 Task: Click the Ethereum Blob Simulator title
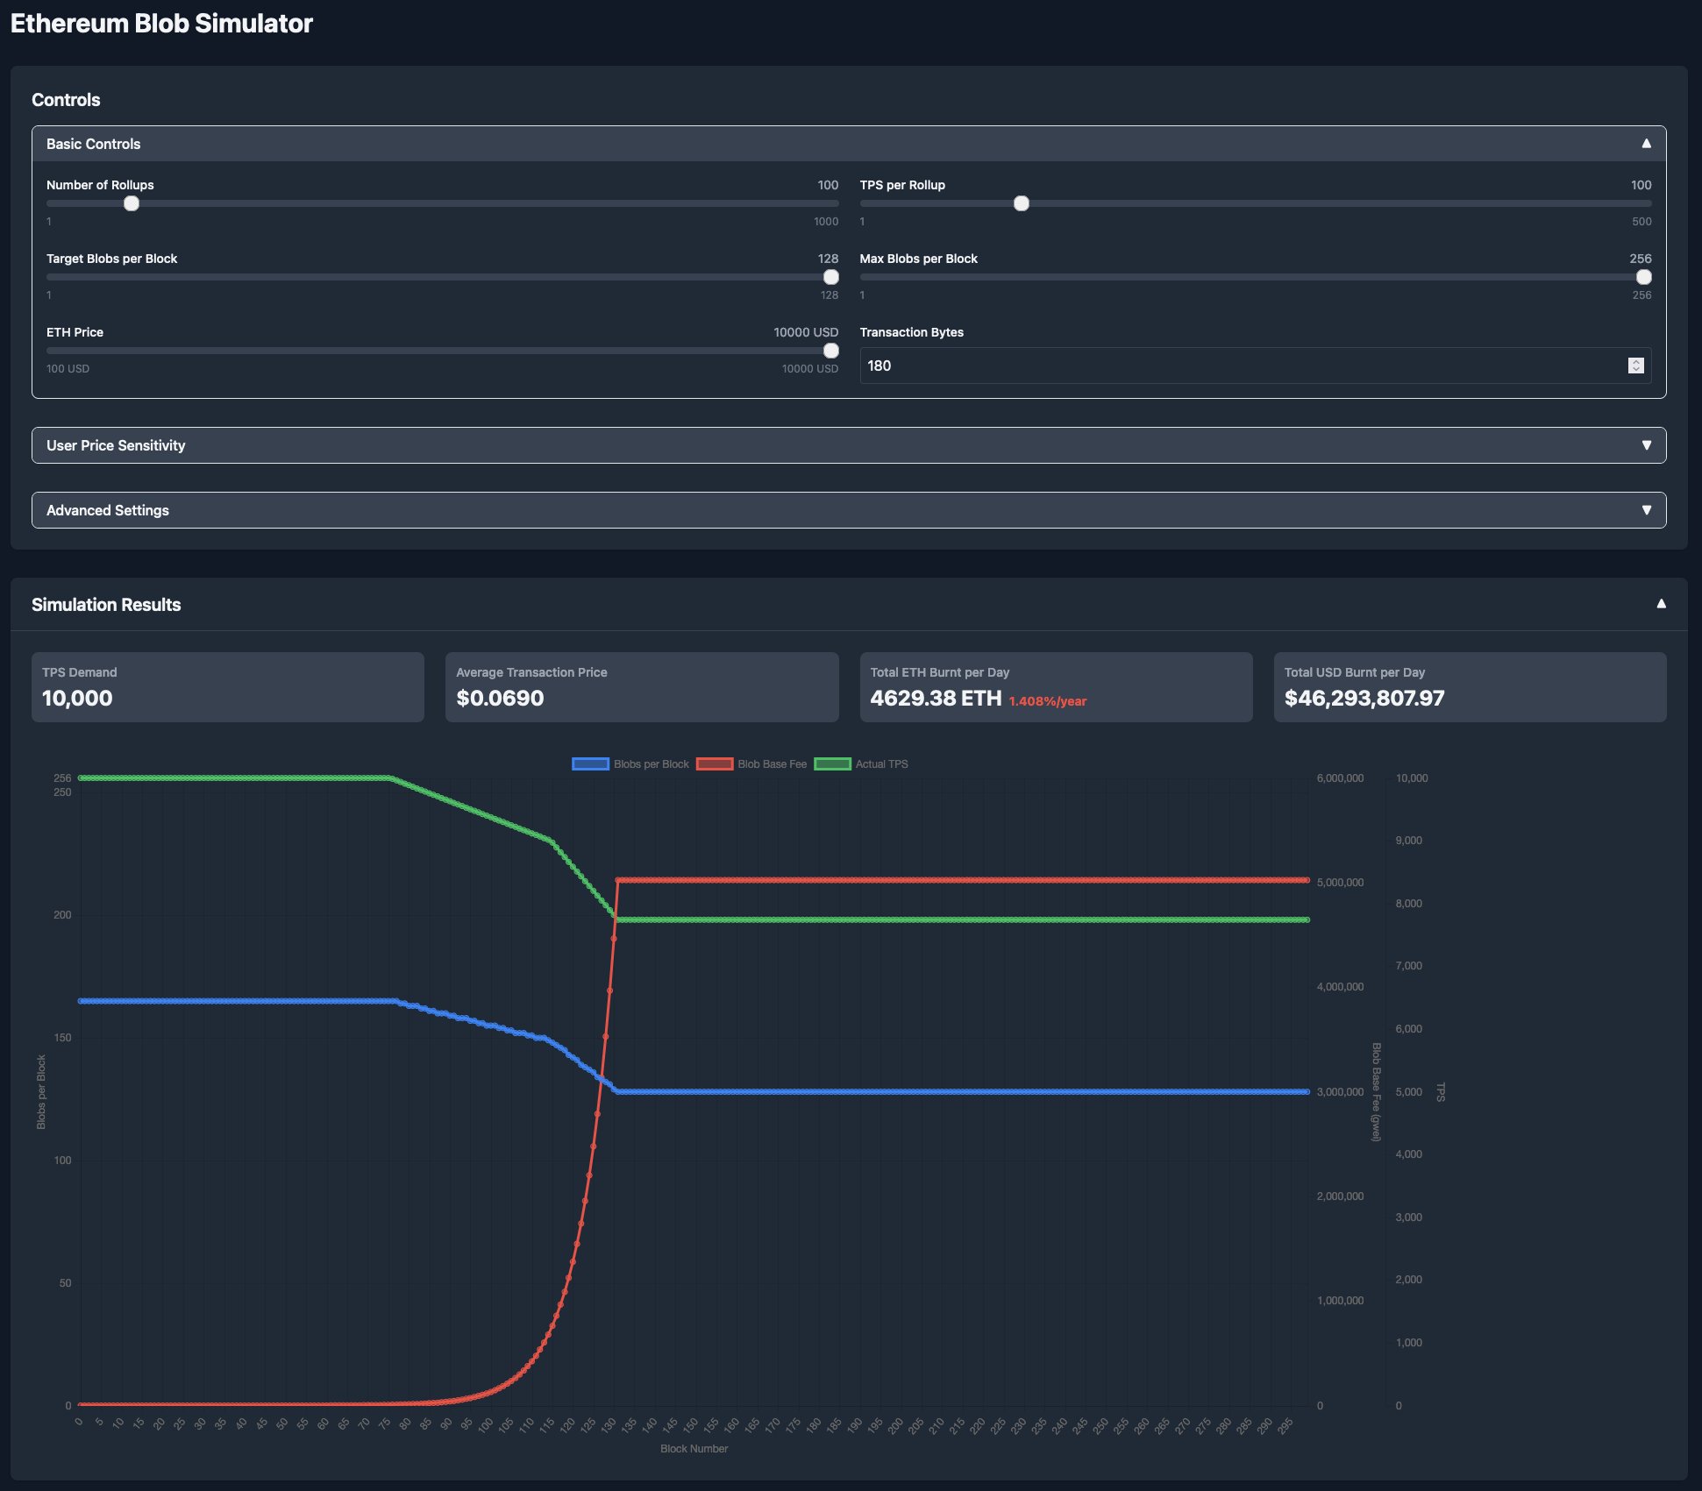click(x=161, y=24)
